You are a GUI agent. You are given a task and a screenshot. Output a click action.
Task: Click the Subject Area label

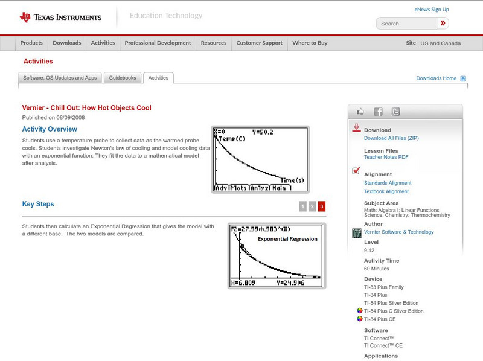coord(382,203)
